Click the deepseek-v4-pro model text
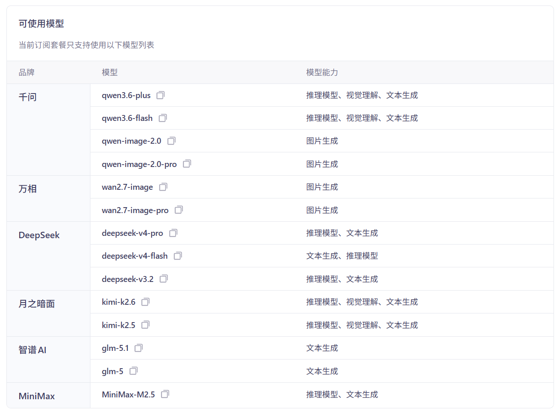This screenshot has height=412, width=559. pyautogui.click(x=132, y=233)
